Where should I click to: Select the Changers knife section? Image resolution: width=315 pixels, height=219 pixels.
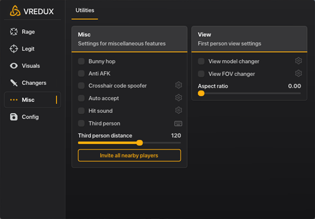[x=33, y=83]
